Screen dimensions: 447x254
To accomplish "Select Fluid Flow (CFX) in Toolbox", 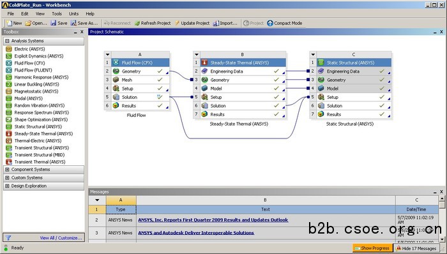I will pyautogui.click(x=29, y=63).
